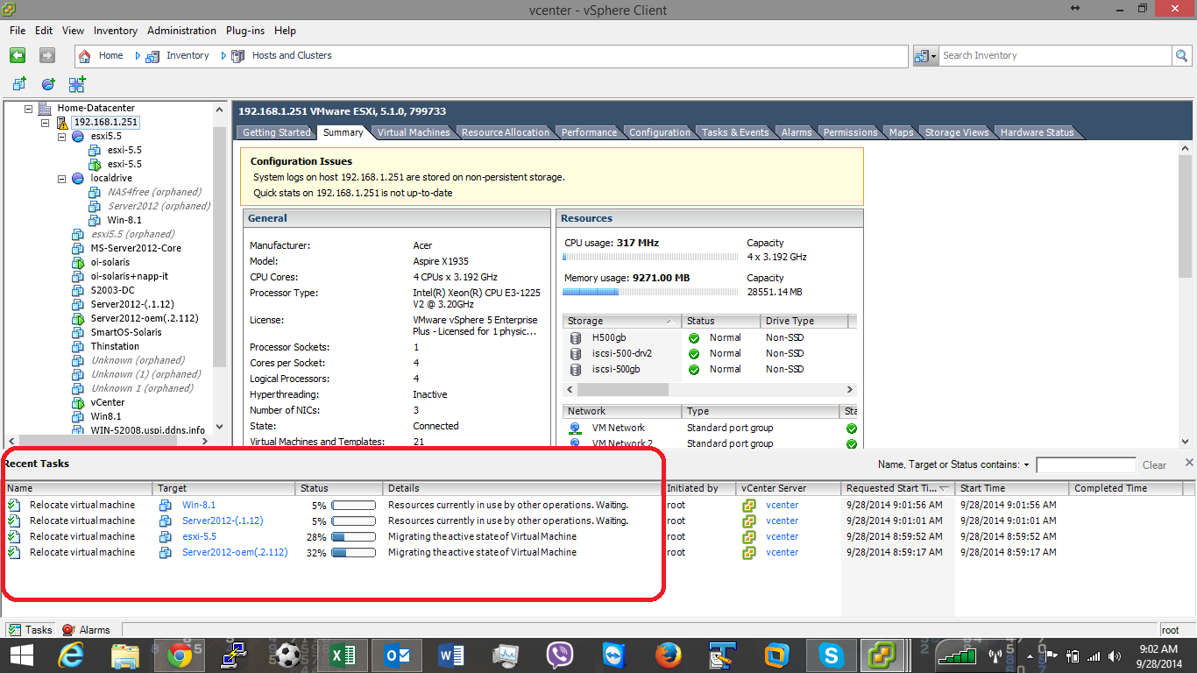
Task: Select MS-Server2012-Core in the inventory tree
Action: tap(136, 248)
